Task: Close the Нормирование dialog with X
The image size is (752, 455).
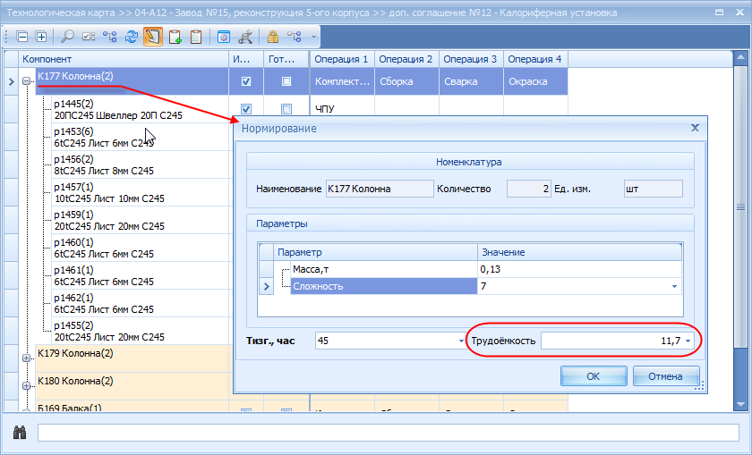Action: (695, 128)
